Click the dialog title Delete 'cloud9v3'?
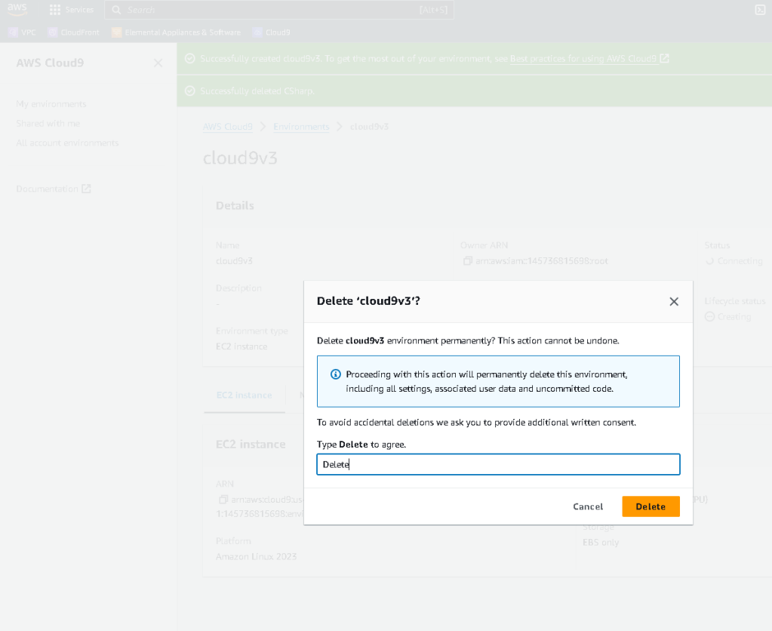The image size is (772, 631). pyautogui.click(x=368, y=301)
